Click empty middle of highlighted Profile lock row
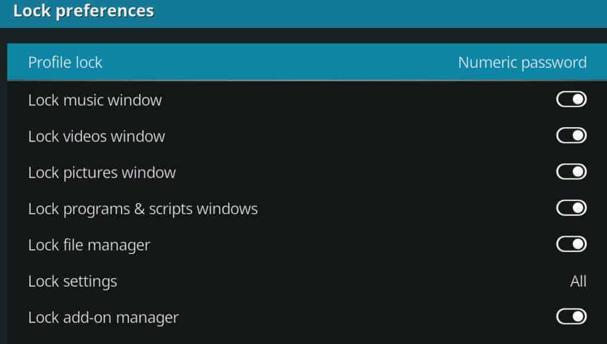Screen dimensions: 607x344 pyautogui.click(x=279, y=62)
